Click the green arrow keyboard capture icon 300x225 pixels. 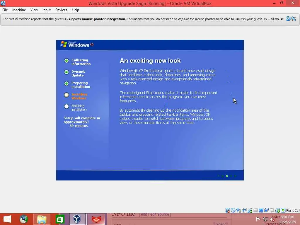(x=283, y=210)
